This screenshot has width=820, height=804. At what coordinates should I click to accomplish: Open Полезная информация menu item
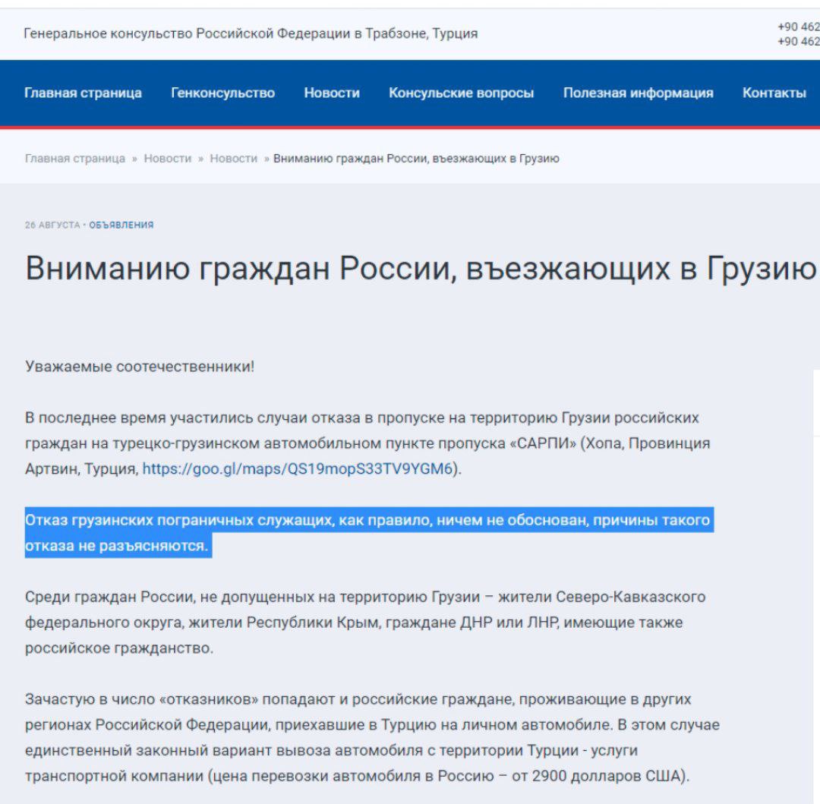pyautogui.click(x=638, y=93)
